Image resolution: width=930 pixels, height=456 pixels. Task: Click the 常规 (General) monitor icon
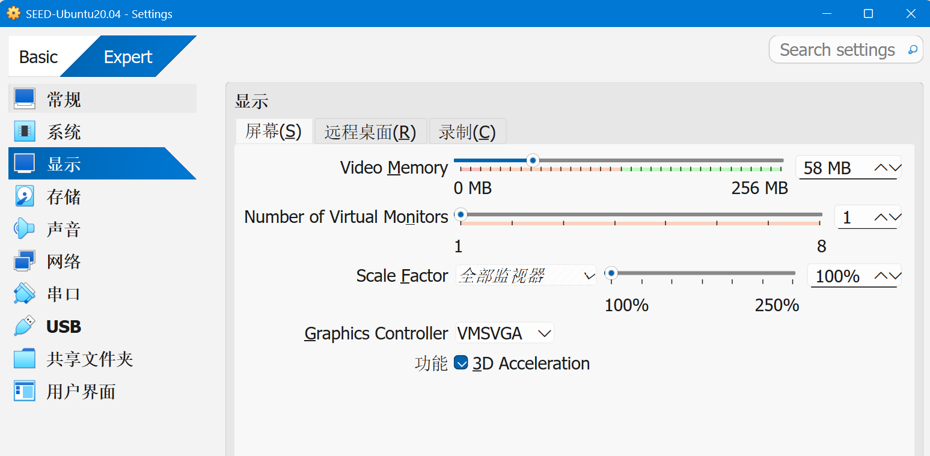25,99
